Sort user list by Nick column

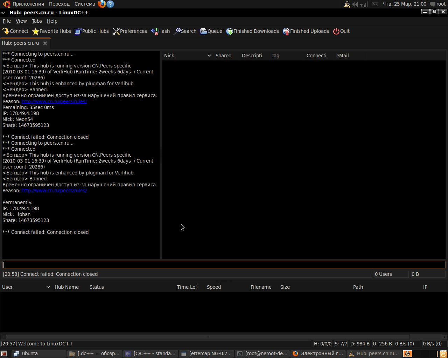(x=188, y=56)
